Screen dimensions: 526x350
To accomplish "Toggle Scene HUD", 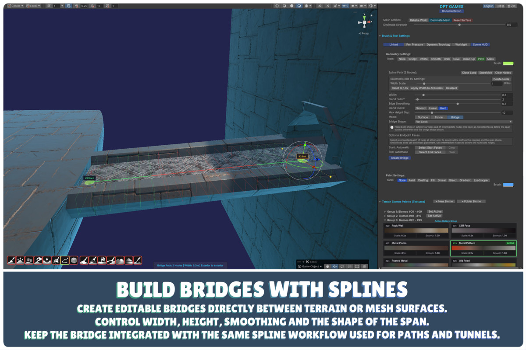I will point(480,45).
